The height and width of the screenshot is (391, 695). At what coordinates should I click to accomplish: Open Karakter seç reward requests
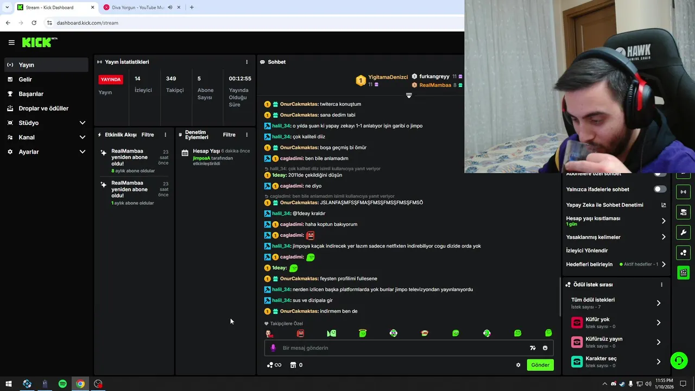(x=616, y=362)
